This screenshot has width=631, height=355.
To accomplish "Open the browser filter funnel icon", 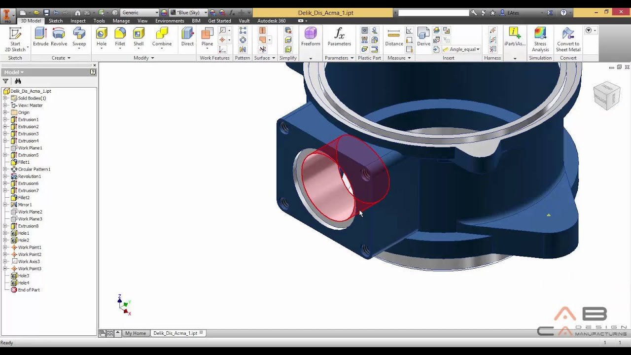I will coord(5,81).
